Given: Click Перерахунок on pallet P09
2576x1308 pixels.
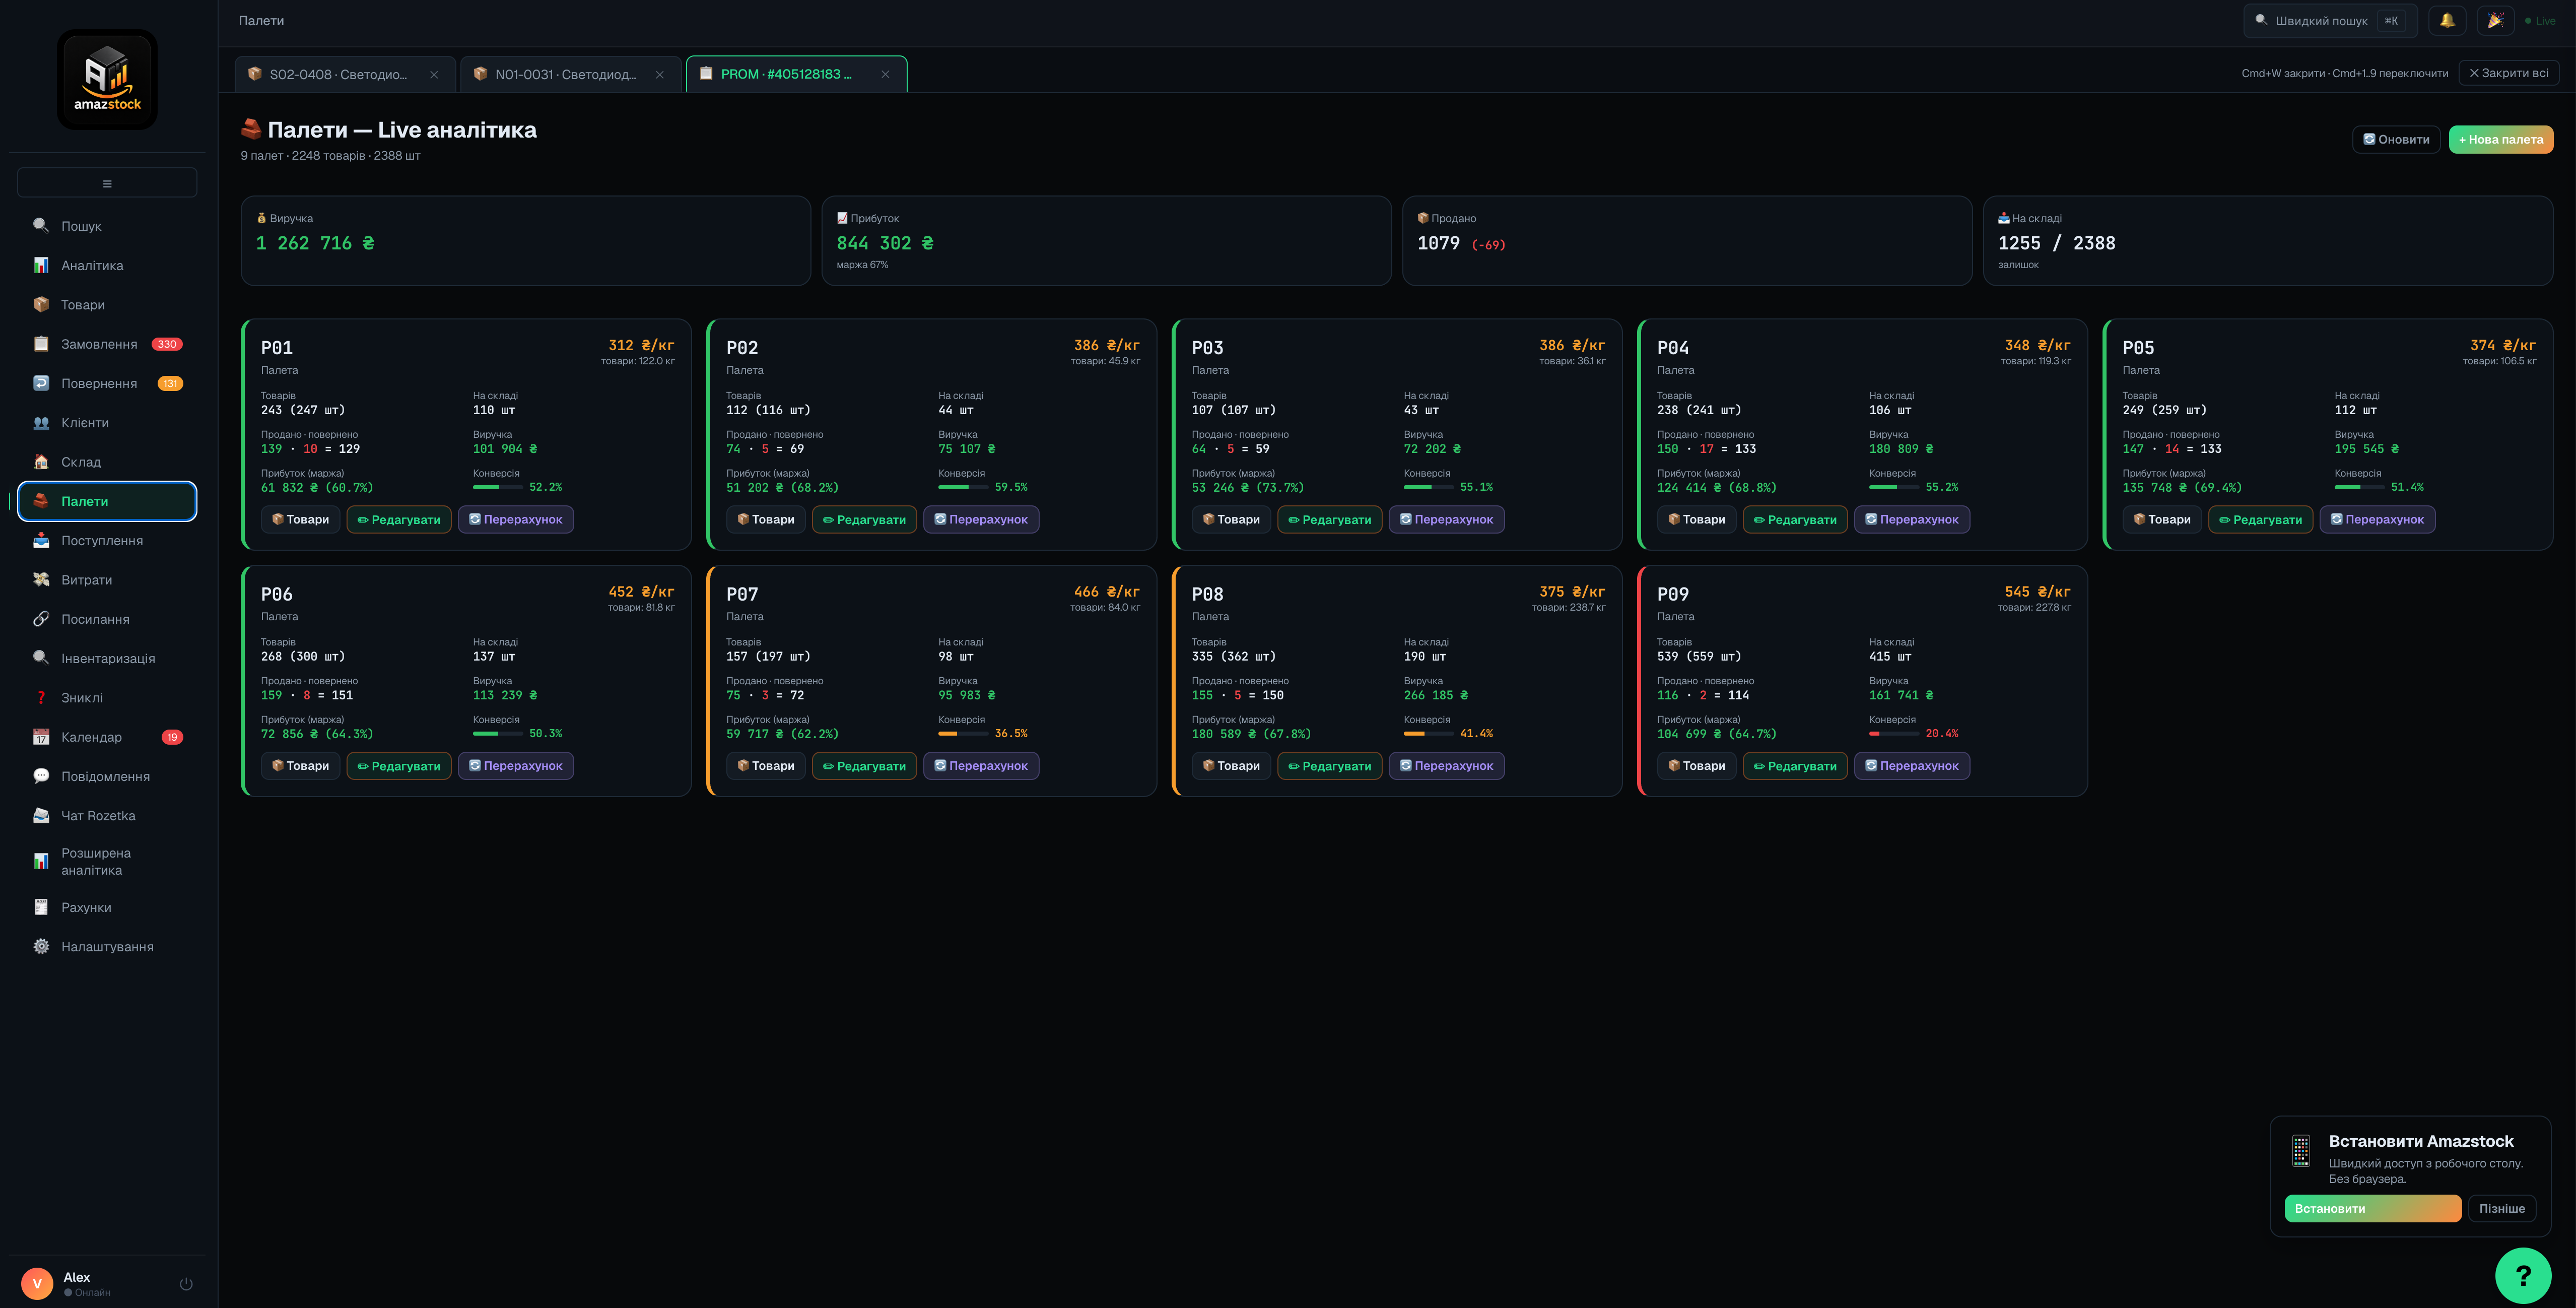Looking at the screenshot, I should click(1912, 766).
